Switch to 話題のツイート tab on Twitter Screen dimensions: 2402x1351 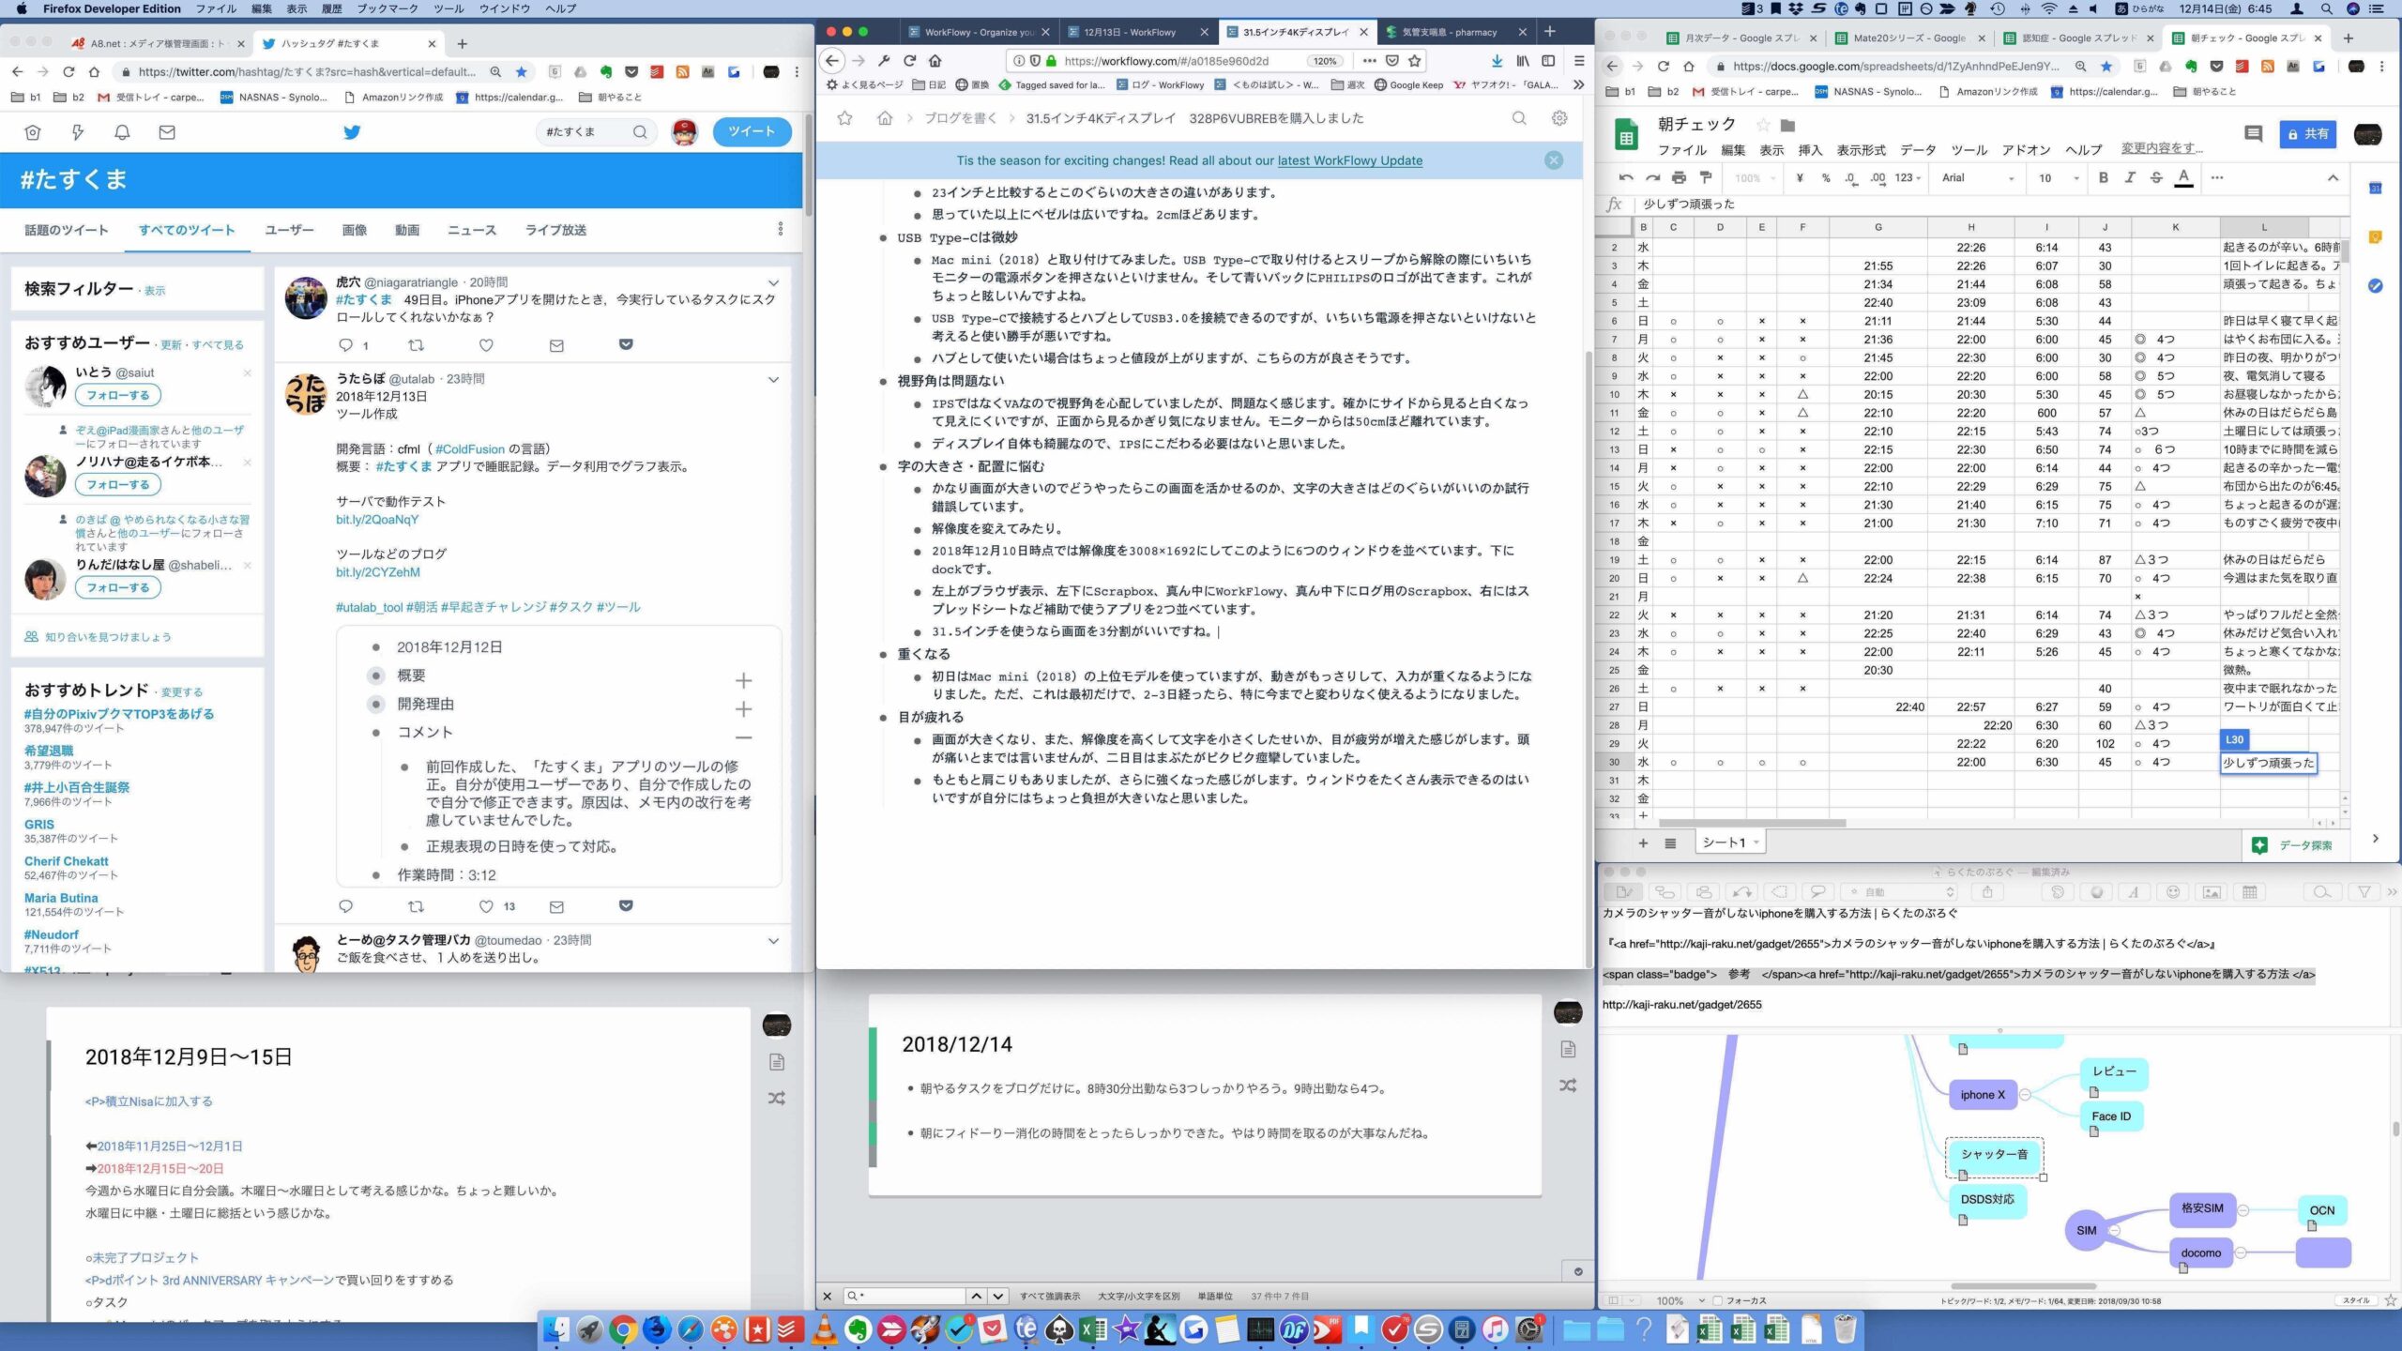tap(67, 230)
